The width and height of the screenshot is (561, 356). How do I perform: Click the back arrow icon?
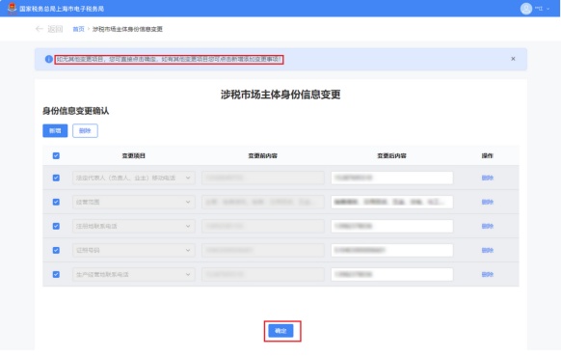tap(39, 29)
